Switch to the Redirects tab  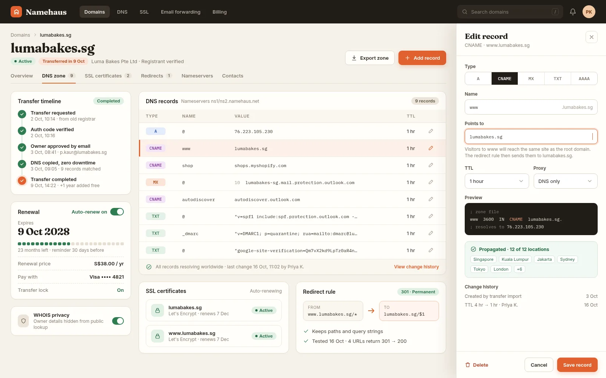pyautogui.click(x=156, y=76)
